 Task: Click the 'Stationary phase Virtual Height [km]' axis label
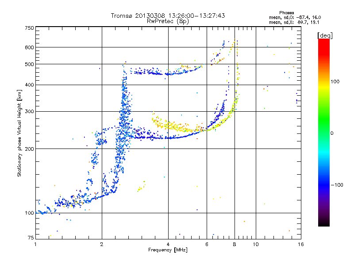pos(19,133)
